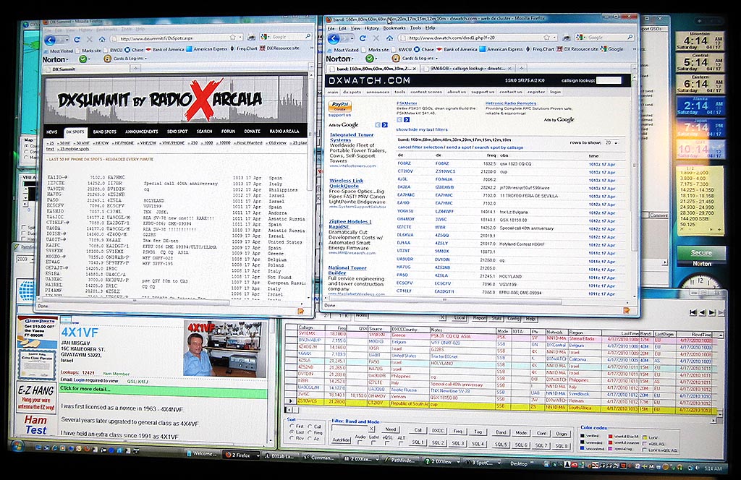Click the LotW yellow color code swatch
741x480 pixels.
point(645,437)
